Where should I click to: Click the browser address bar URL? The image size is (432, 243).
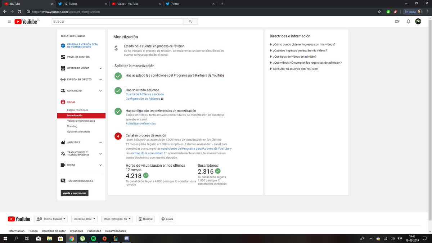point(66,12)
